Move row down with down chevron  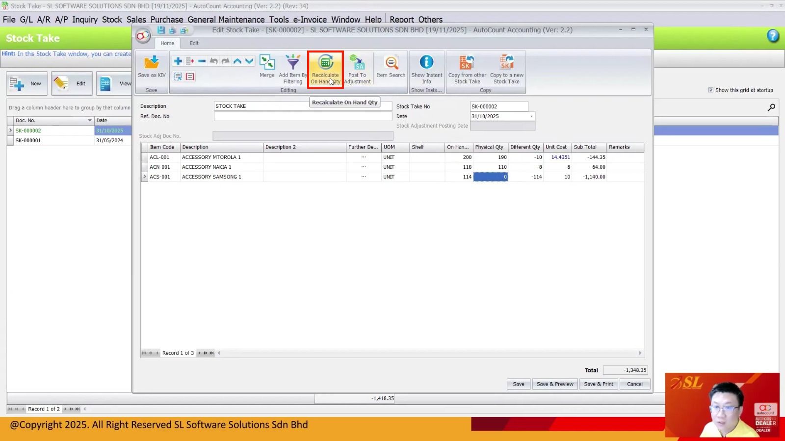[249, 61]
